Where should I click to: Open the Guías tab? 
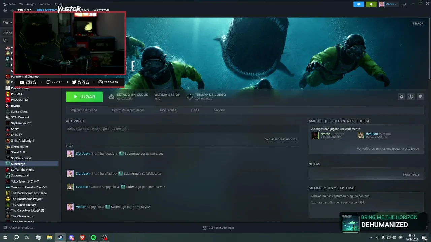tap(195, 110)
